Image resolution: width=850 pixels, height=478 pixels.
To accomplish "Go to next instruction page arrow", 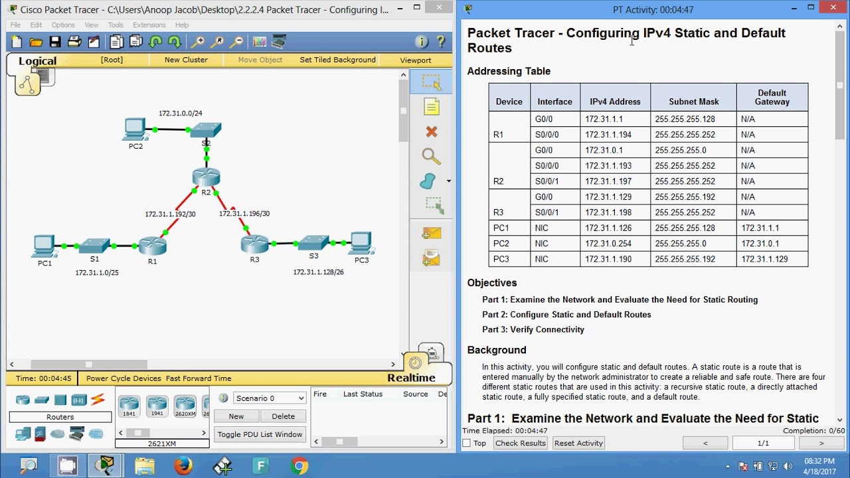I will (x=821, y=443).
